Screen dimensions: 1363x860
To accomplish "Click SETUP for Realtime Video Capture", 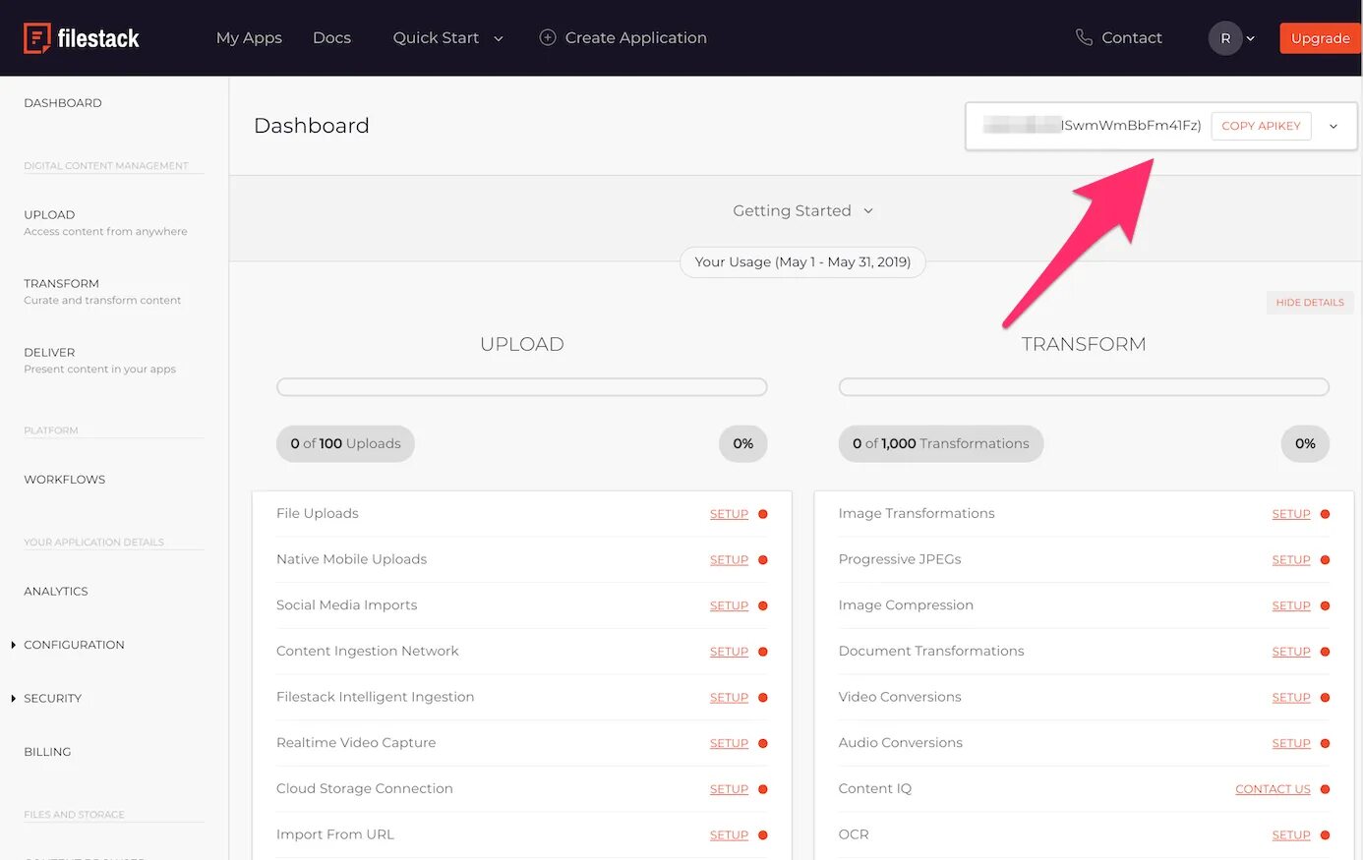I will pyautogui.click(x=729, y=743).
